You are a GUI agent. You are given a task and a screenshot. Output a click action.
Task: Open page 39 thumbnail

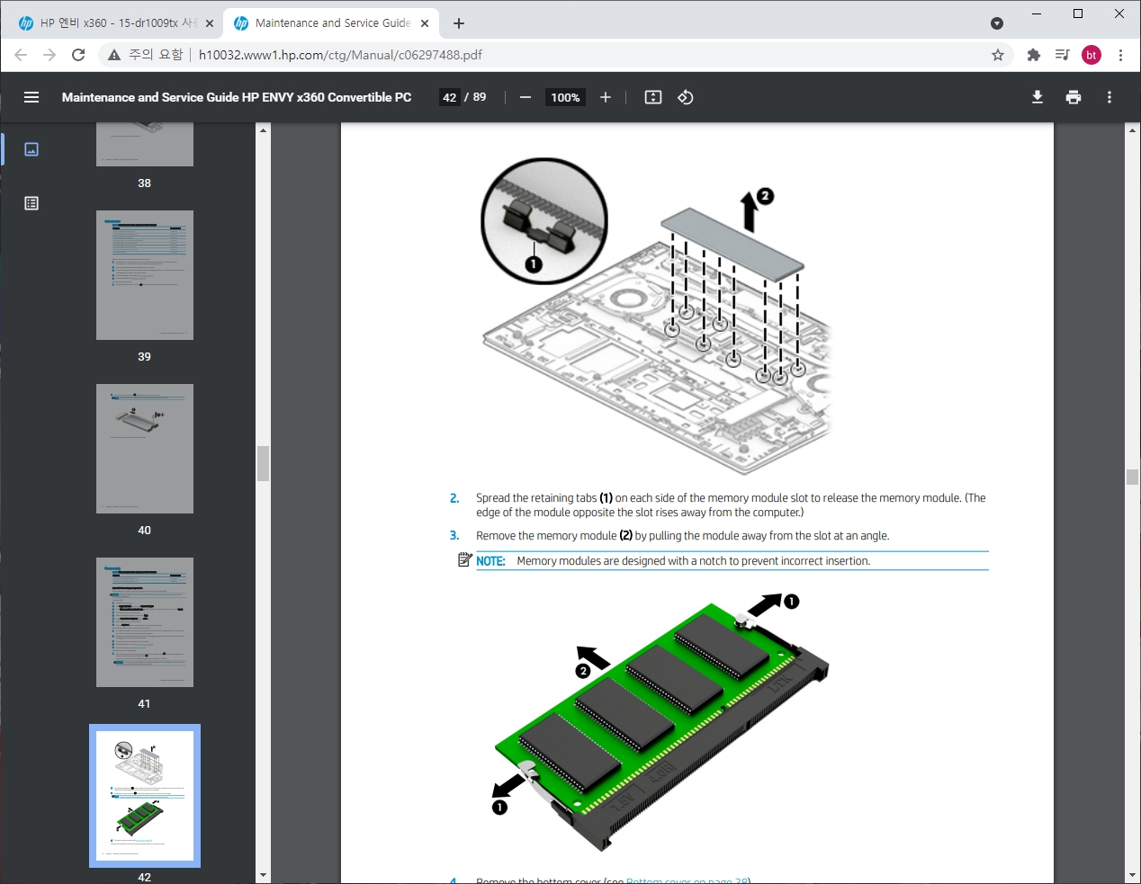145,275
